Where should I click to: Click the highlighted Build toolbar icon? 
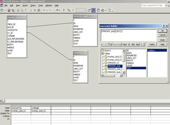pyautogui.click(x=93, y=10)
